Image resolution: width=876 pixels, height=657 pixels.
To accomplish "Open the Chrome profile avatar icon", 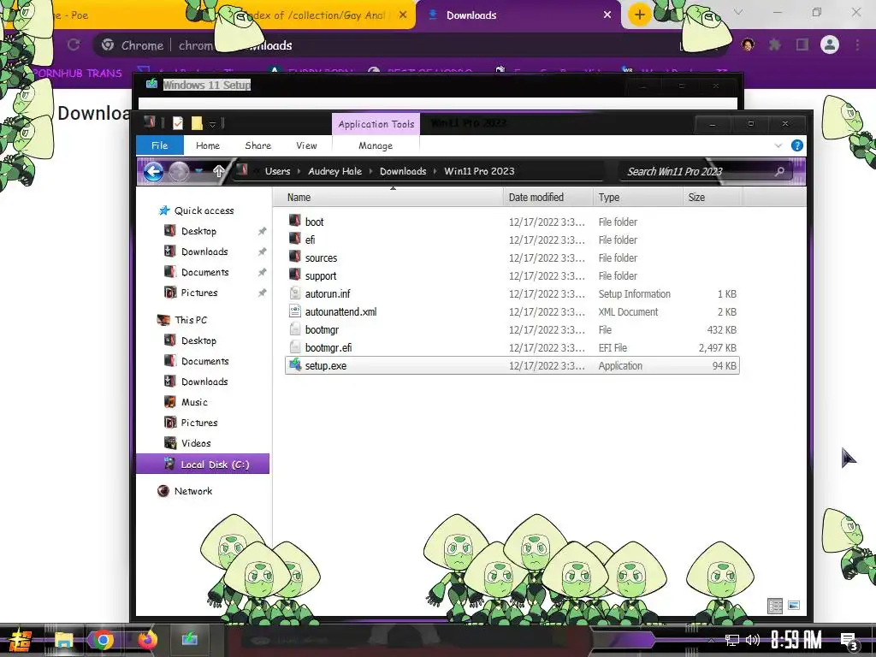I will point(830,44).
